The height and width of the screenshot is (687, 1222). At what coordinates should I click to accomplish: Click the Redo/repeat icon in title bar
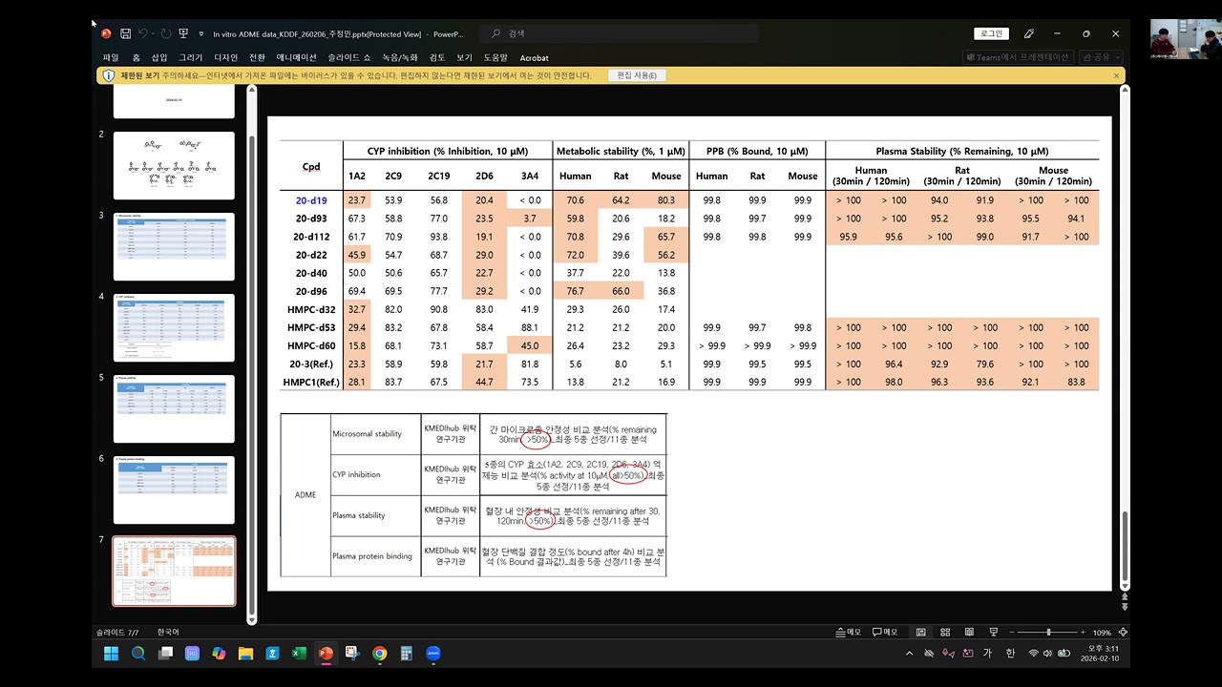(x=165, y=33)
